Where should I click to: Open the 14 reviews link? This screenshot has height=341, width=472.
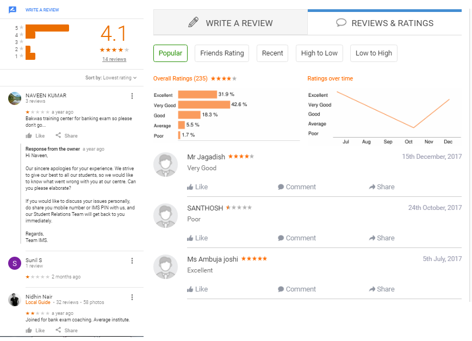tap(114, 59)
